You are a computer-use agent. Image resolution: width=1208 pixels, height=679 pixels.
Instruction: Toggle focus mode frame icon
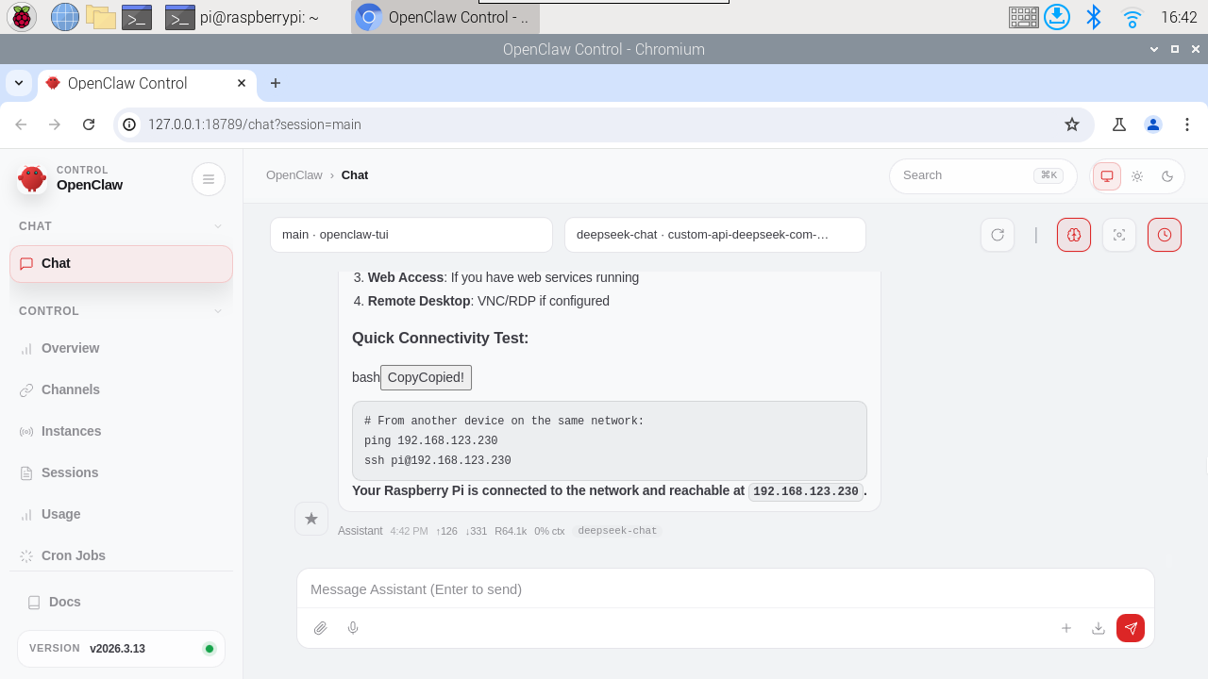tap(1119, 235)
